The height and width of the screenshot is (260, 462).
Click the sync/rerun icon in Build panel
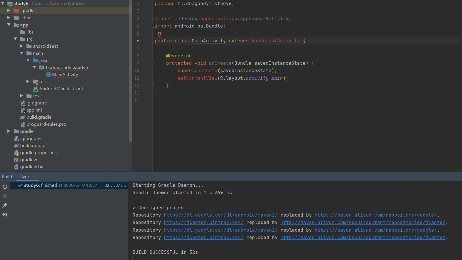(x=5, y=187)
